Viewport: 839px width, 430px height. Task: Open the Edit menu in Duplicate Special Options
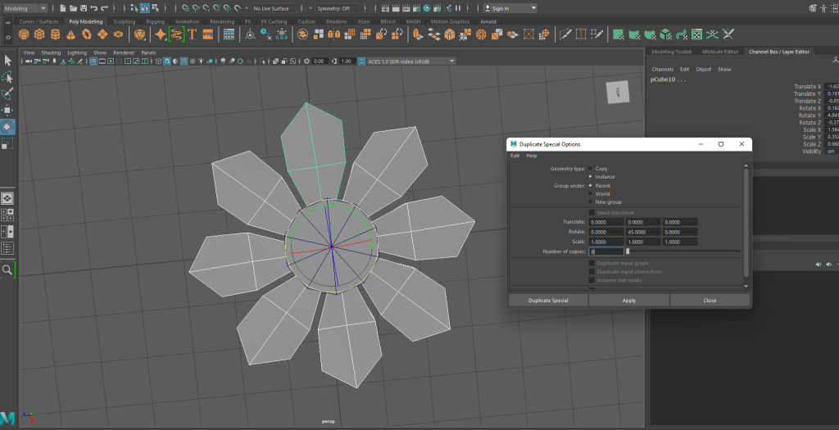(x=515, y=156)
